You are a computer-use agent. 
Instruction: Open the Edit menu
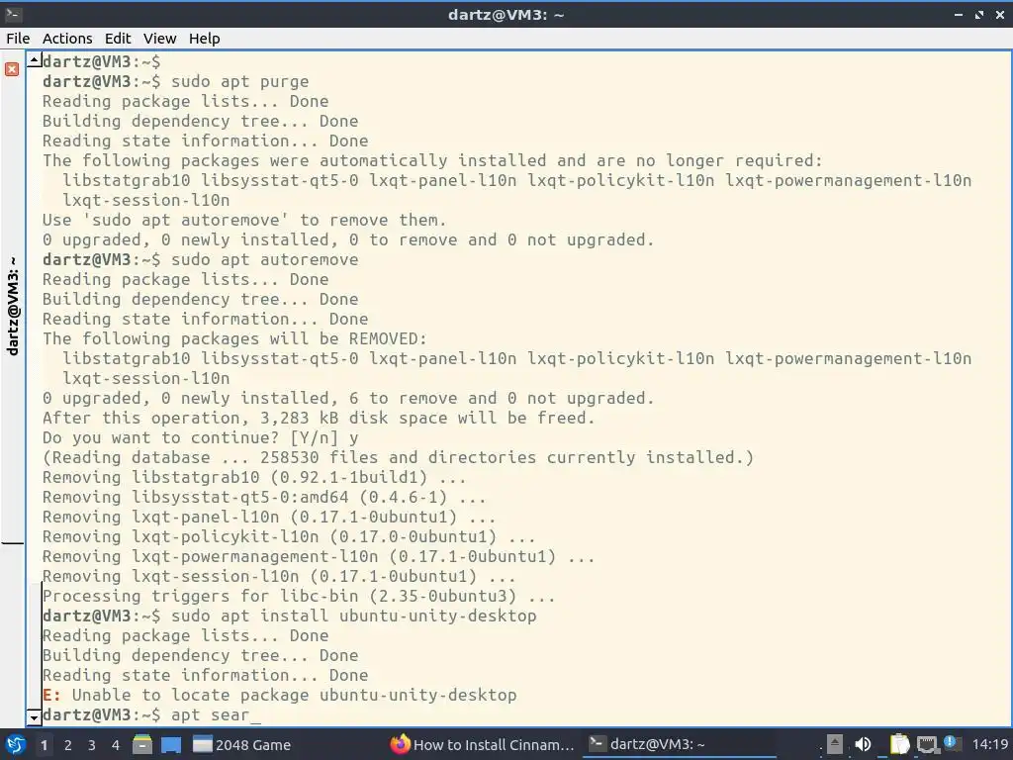tap(118, 39)
